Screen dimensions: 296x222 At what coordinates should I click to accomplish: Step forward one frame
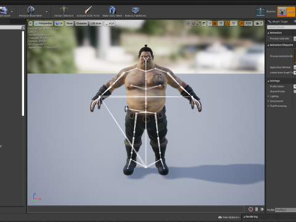click(x=262, y=209)
